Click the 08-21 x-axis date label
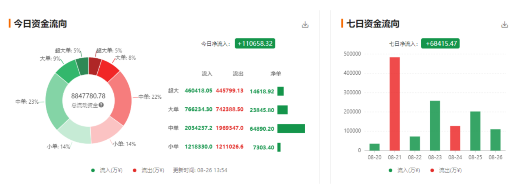 point(395,157)
